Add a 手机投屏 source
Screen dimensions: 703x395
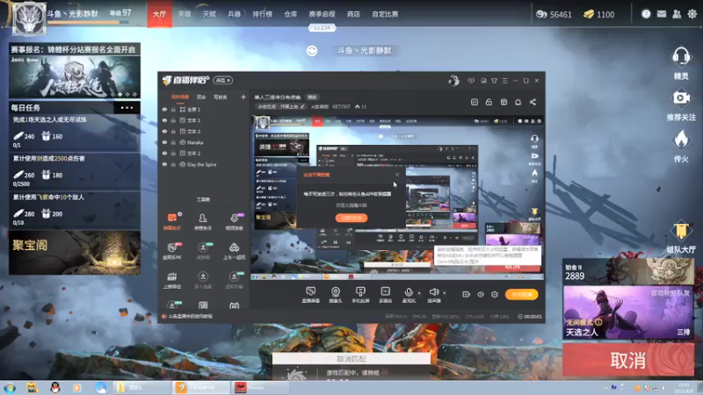pyautogui.click(x=360, y=295)
